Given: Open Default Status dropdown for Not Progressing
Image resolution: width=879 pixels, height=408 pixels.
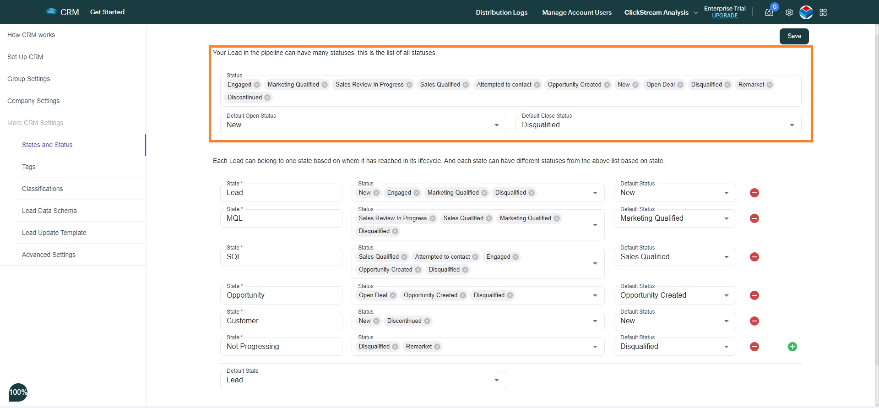Looking at the screenshot, I should (x=675, y=347).
